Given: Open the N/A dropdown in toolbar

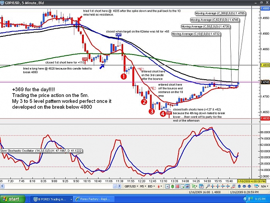Looking at the screenshot, I should (x=265, y=186).
